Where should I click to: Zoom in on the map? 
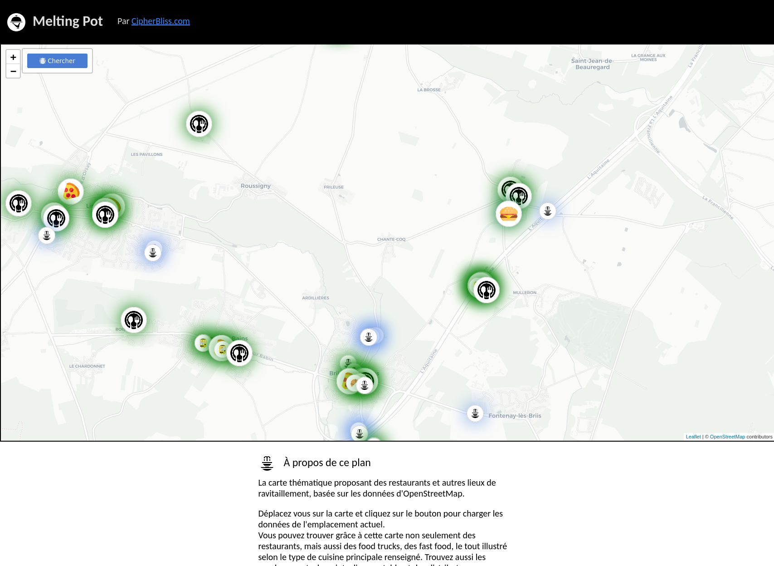click(x=13, y=57)
